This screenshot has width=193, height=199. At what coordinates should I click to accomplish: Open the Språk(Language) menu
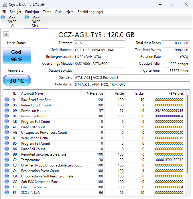90,12
